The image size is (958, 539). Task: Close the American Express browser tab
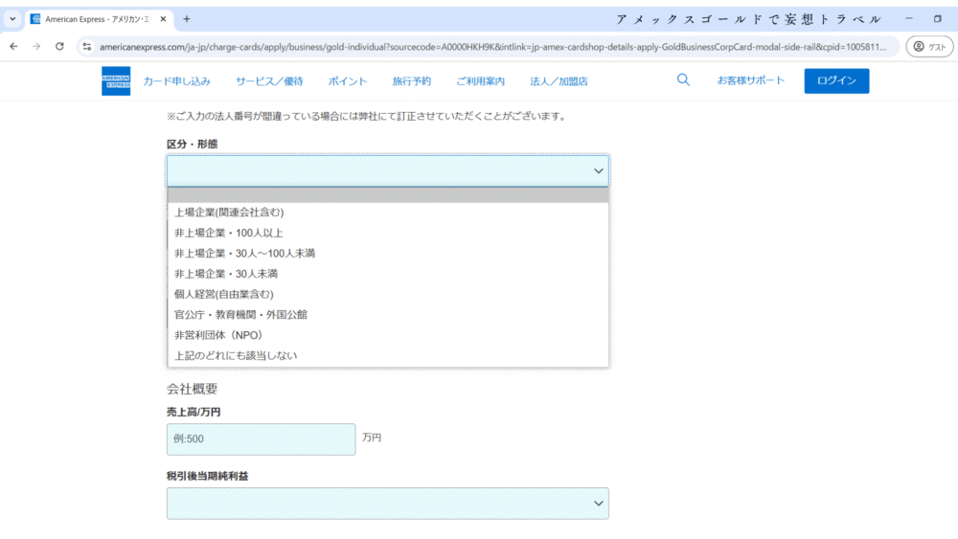tap(163, 19)
